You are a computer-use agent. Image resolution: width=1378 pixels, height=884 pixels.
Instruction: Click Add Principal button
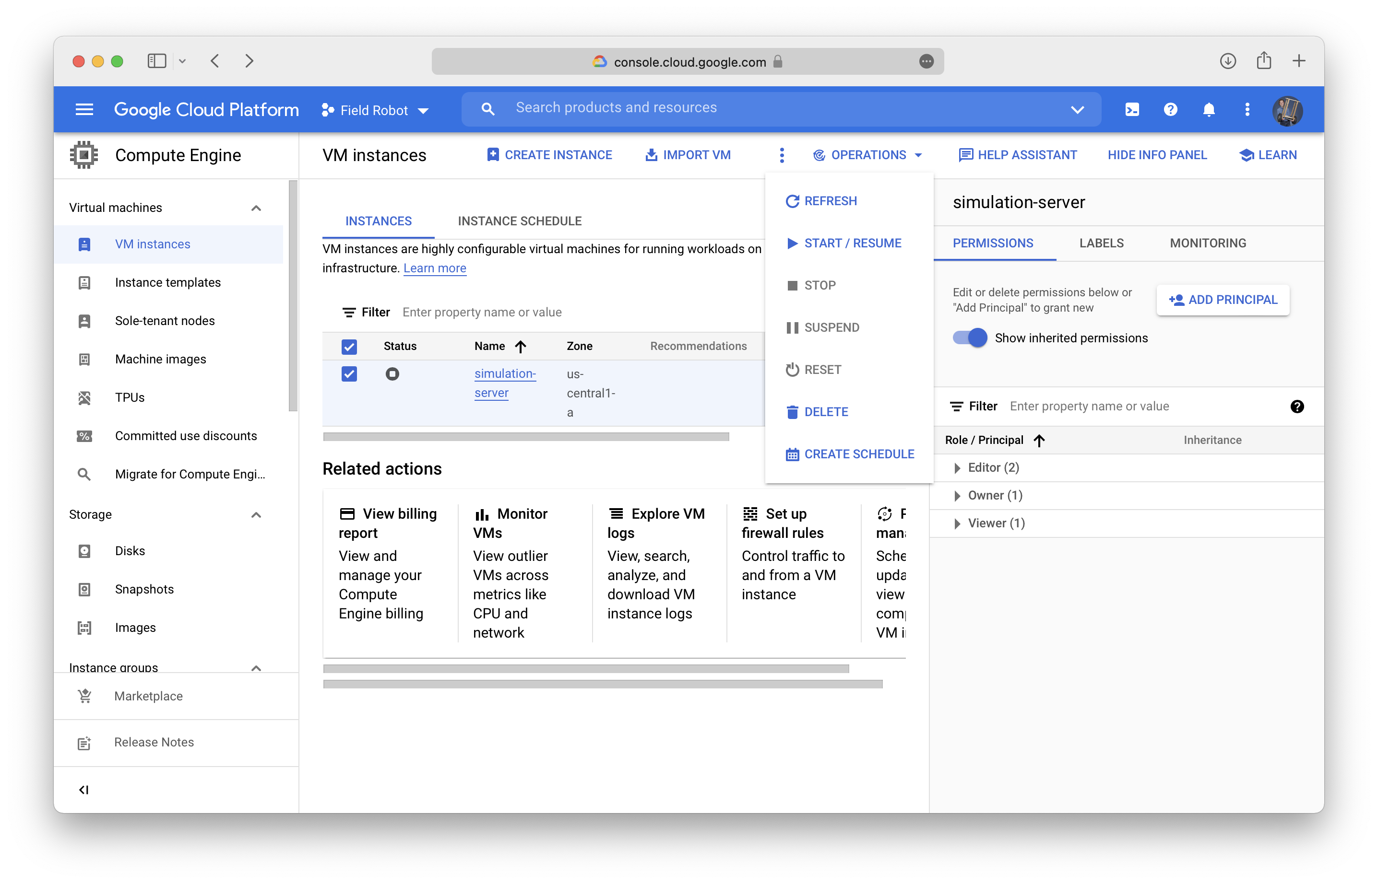1223,300
